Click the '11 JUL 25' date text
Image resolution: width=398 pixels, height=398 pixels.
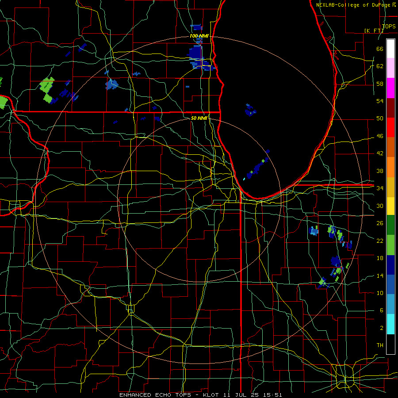(241, 395)
